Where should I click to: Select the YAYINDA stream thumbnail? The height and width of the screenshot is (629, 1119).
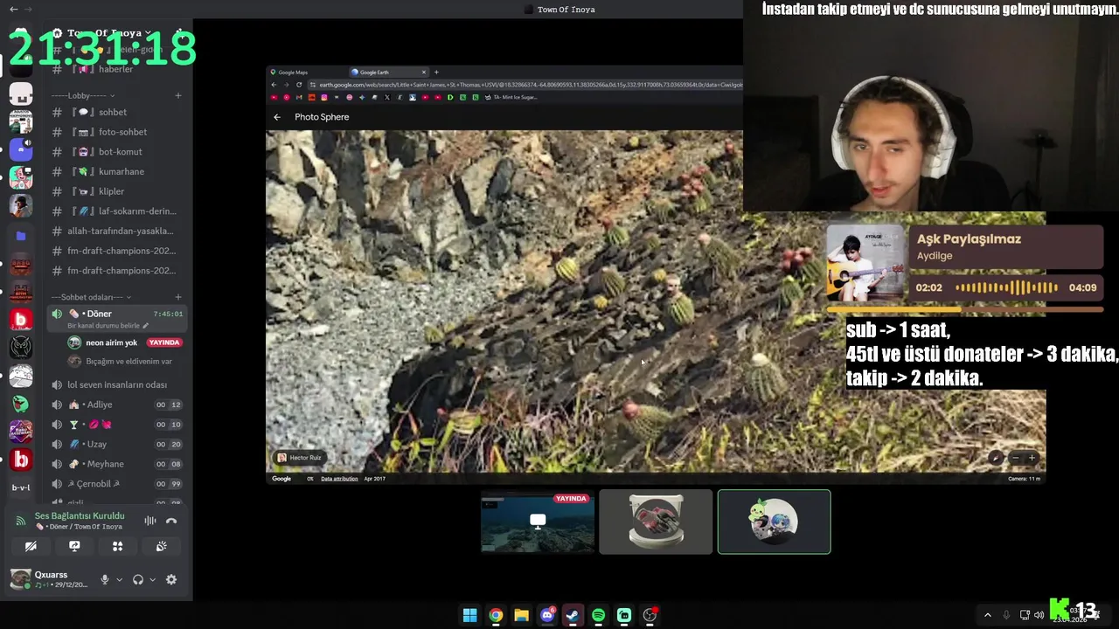click(x=538, y=522)
